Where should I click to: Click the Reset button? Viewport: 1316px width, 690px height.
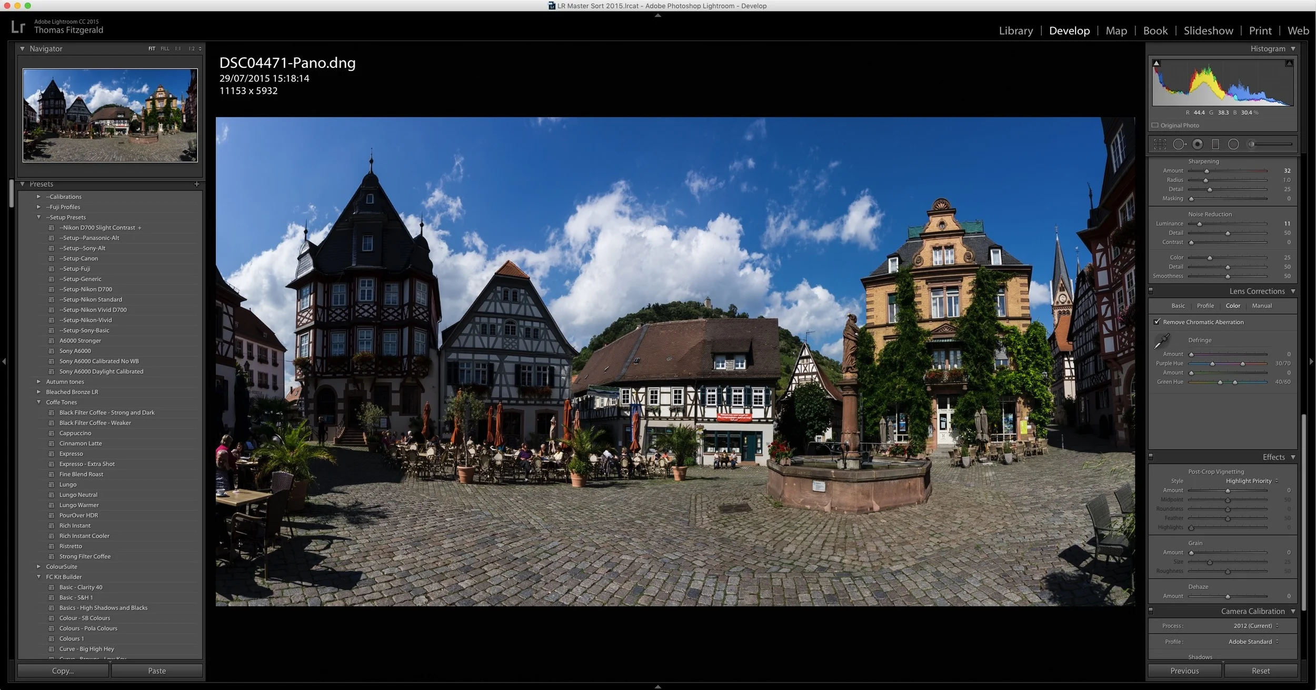click(1260, 670)
